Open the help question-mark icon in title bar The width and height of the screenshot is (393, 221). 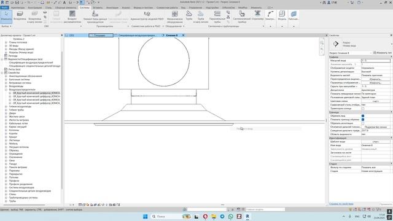click(359, 2)
